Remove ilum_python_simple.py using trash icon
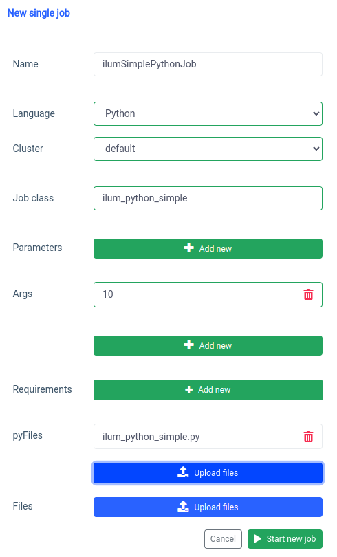 pos(308,436)
